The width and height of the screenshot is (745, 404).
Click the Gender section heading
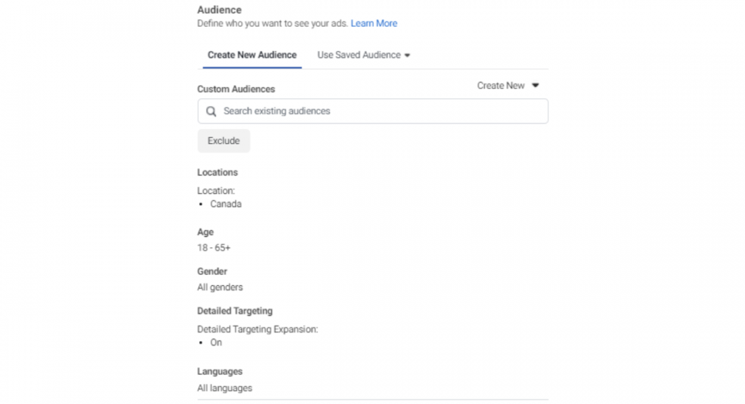coord(212,272)
